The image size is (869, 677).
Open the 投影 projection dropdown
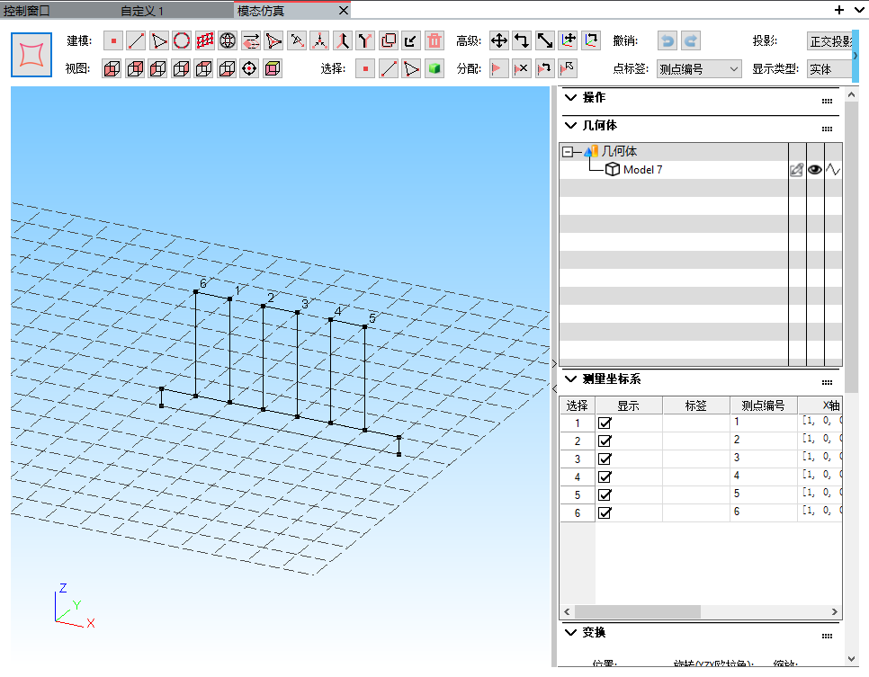tap(829, 41)
